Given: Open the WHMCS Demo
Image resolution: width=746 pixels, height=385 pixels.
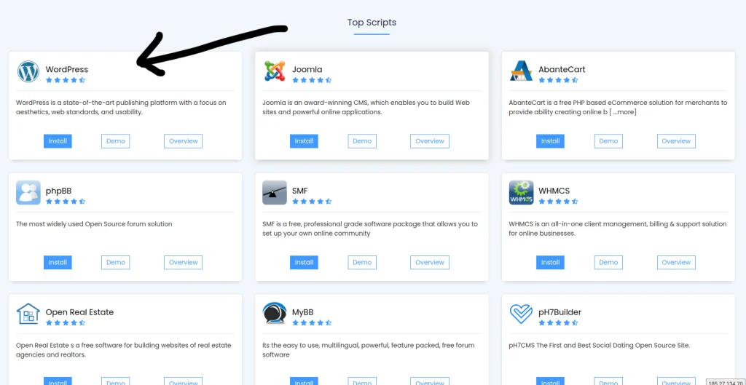Looking at the screenshot, I should click(608, 263).
